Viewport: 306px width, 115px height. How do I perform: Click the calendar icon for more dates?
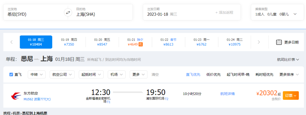click(279, 42)
